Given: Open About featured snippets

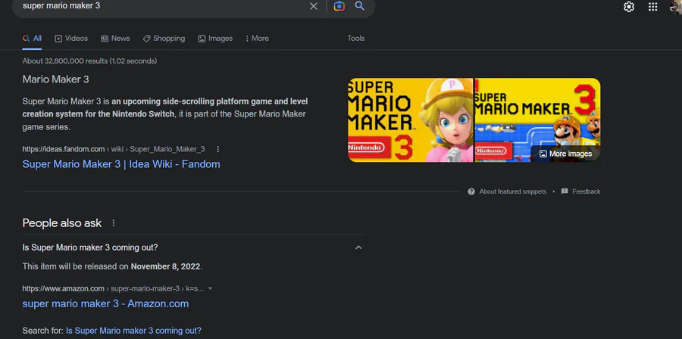Looking at the screenshot, I should [513, 191].
